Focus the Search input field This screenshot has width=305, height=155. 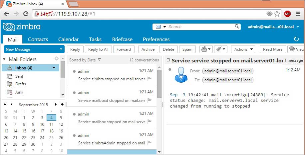[x=200, y=27]
